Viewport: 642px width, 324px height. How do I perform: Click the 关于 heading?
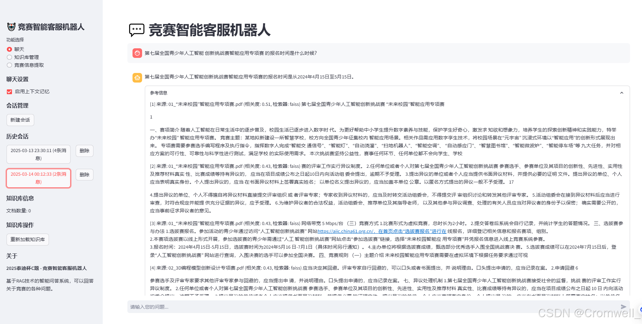pos(12,256)
